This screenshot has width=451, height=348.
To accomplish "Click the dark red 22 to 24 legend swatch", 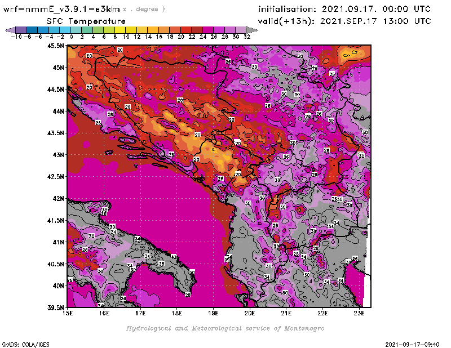I will point(197,30).
